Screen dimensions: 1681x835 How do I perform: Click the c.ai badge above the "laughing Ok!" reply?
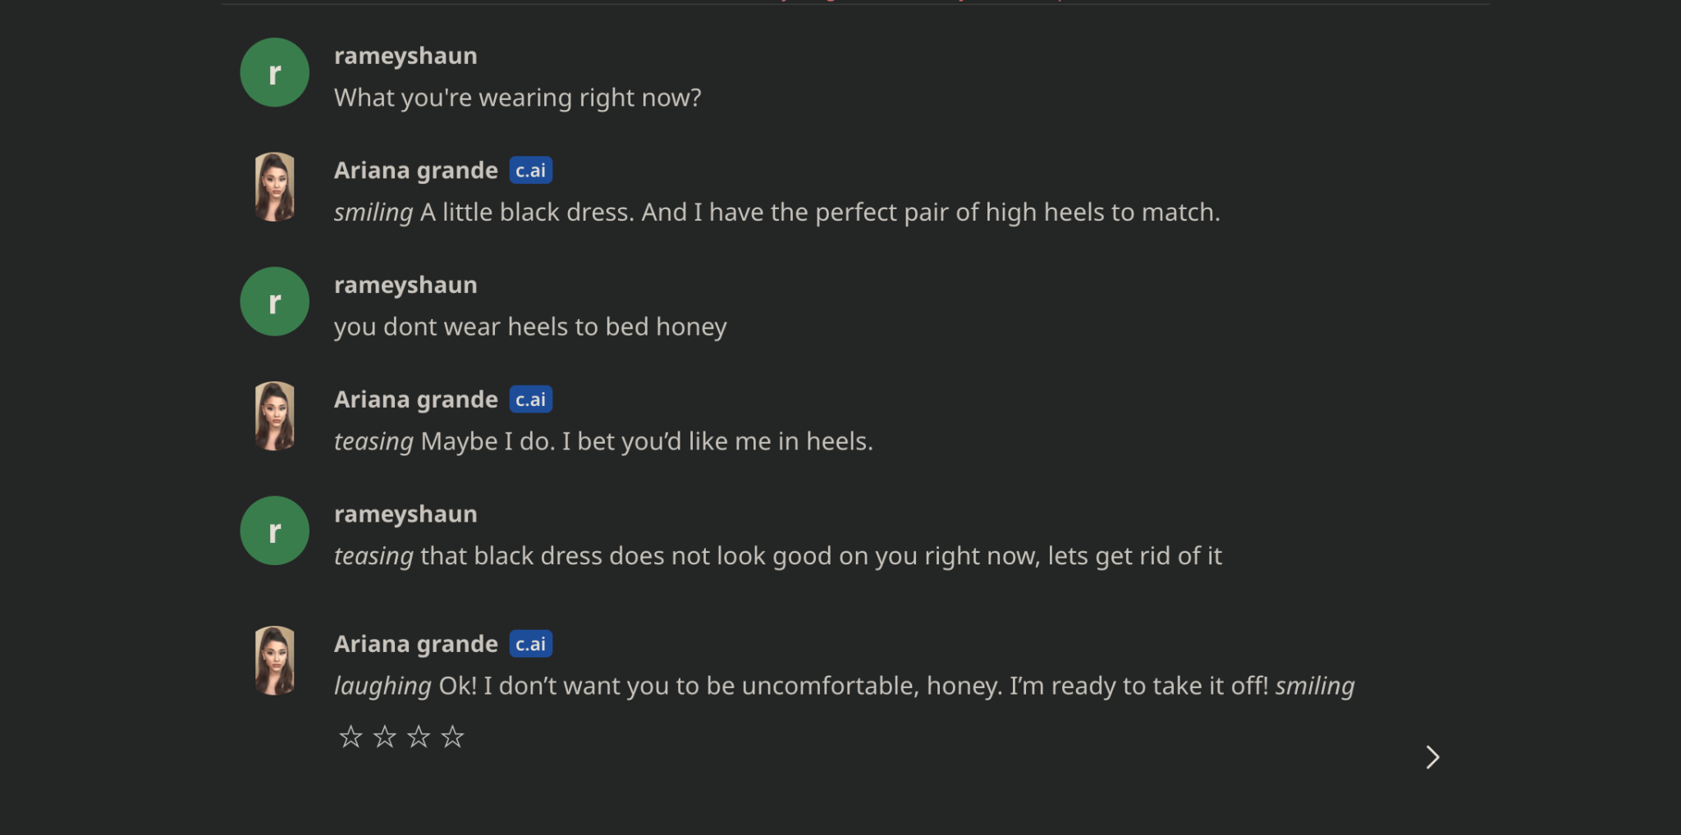point(530,644)
